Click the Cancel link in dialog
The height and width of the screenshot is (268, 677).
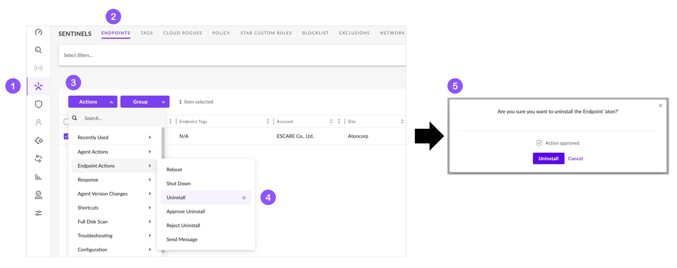tap(575, 159)
